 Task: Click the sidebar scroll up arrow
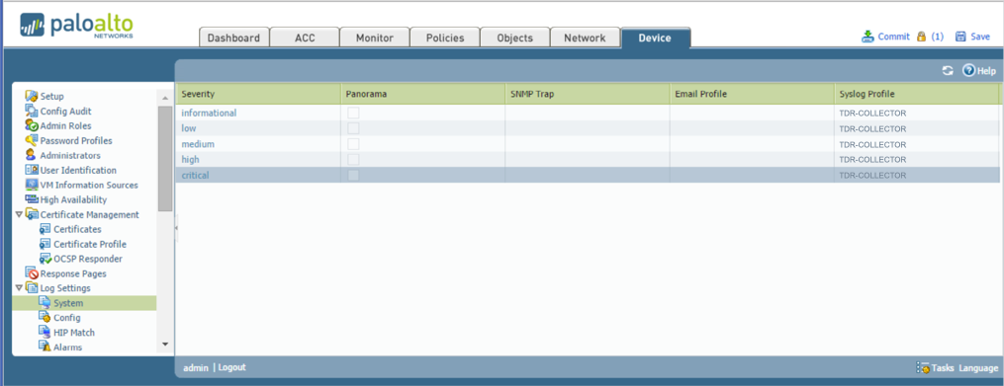point(164,98)
